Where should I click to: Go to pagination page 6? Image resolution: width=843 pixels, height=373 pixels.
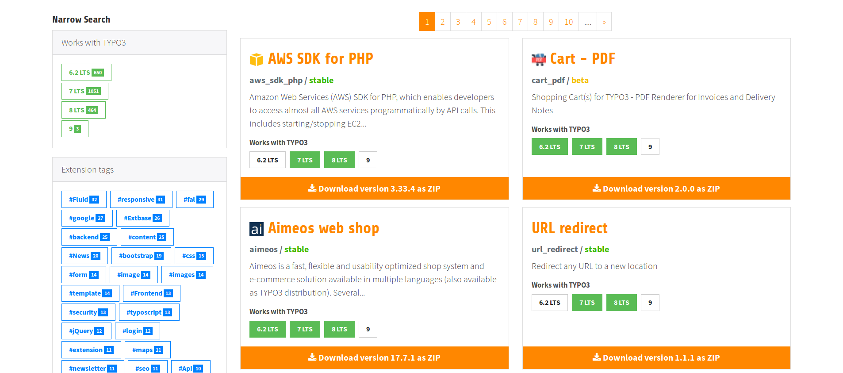[504, 22]
